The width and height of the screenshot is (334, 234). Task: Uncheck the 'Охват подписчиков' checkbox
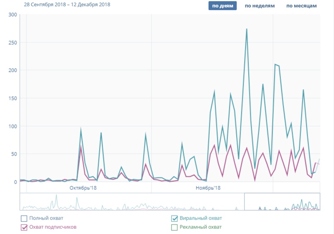(x=24, y=227)
